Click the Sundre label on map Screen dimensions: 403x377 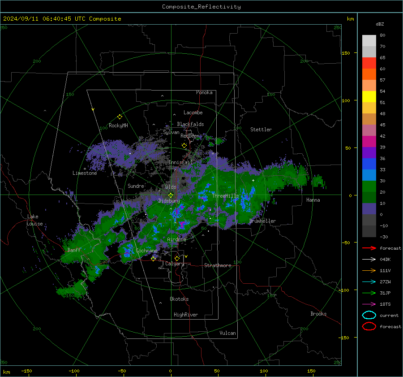136,186
